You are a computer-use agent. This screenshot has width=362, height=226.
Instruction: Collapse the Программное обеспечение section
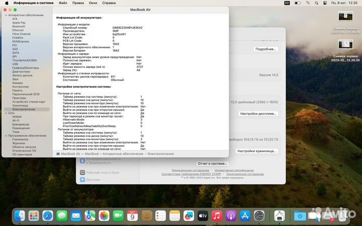[6, 136]
